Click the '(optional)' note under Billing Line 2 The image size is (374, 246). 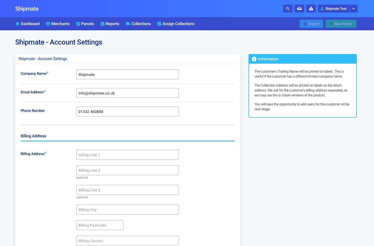tap(82, 177)
